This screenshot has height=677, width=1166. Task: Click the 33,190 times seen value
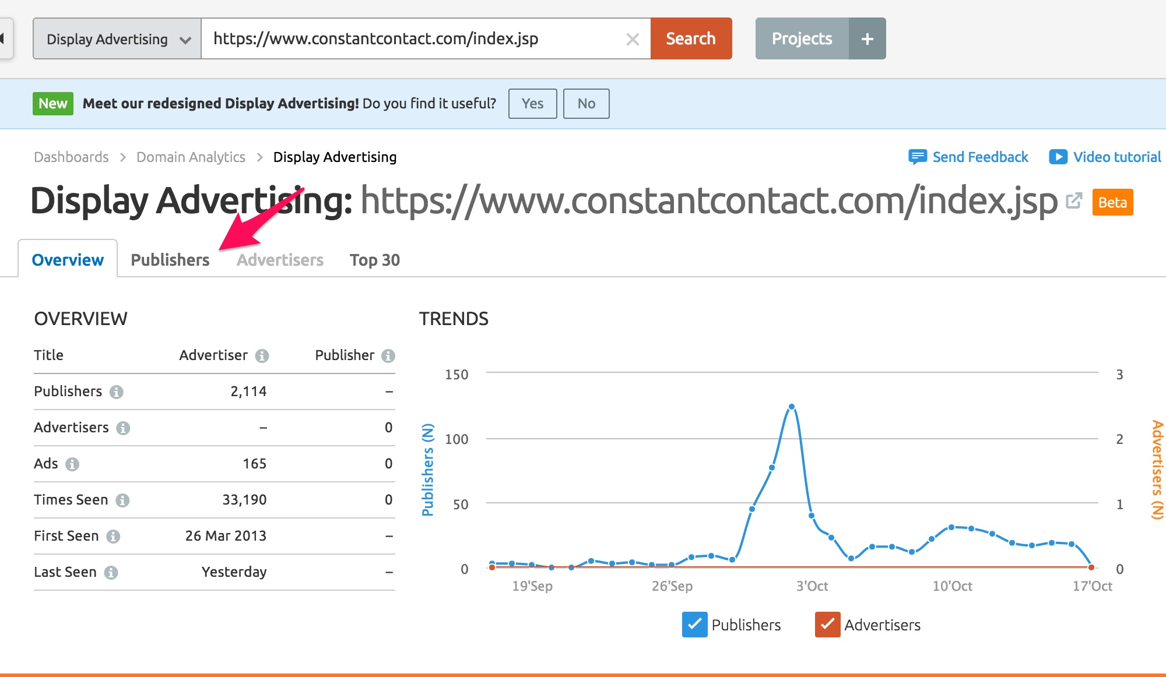point(244,500)
